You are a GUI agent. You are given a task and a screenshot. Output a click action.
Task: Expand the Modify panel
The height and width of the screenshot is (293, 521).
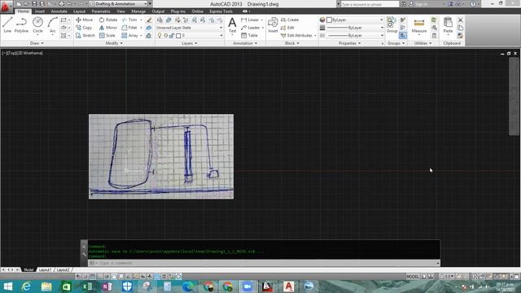[x=114, y=43]
